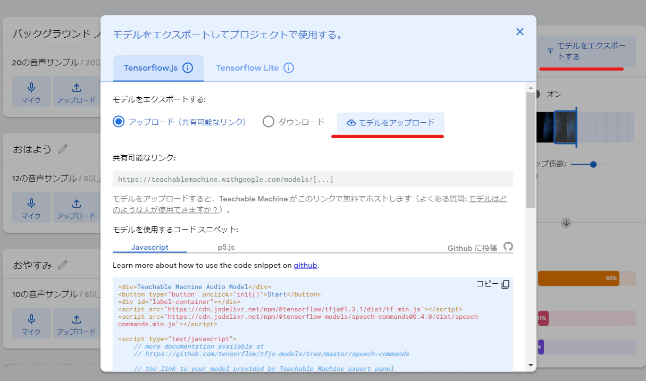Click the shareable link field
The height and width of the screenshot is (381, 646).
click(313, 179)
